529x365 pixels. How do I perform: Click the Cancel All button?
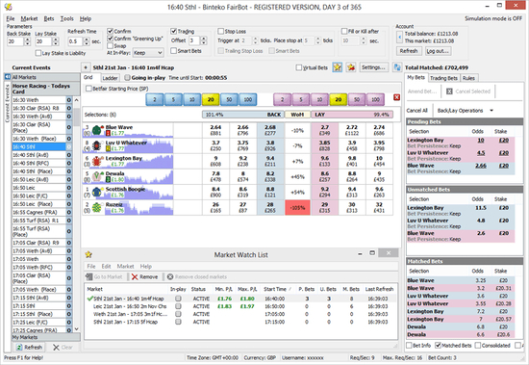tap(417, 111)
